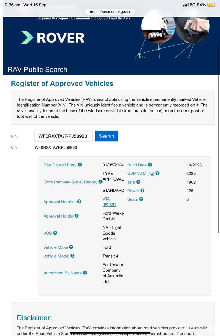Screen dimensions: 220x336
Task: Click the ROVER logo
Action: click(53, 37)
